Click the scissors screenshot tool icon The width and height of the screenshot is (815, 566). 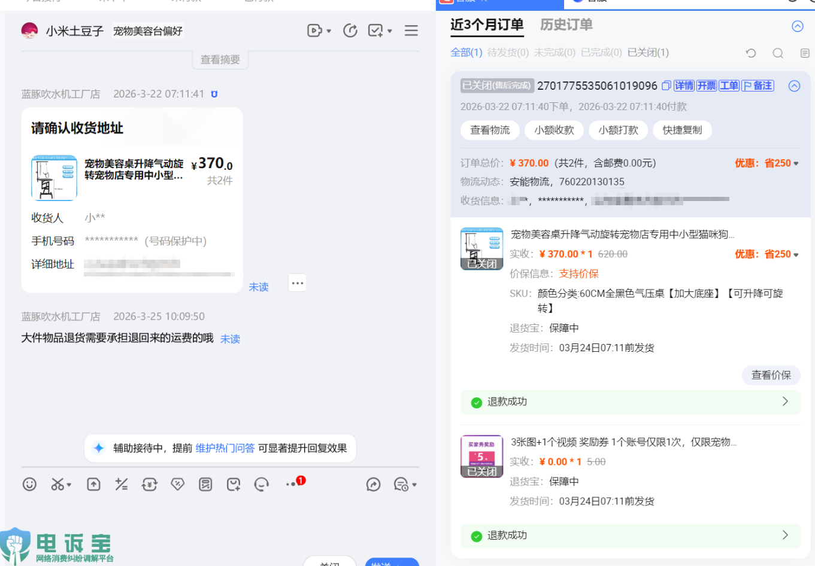point(57,484)
